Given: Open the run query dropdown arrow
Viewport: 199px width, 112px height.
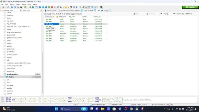Looking at the screenshot, I should pos(63,7).
